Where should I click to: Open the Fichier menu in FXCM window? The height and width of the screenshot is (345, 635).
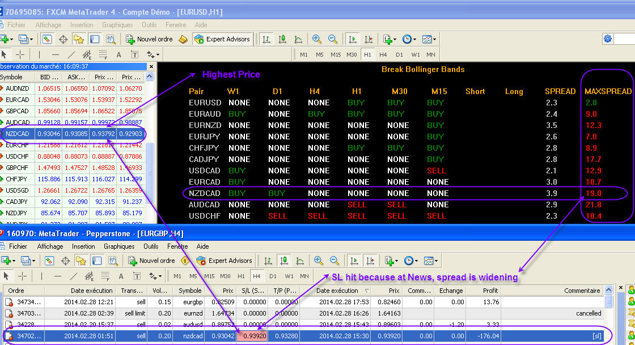[x=16, y=25]
